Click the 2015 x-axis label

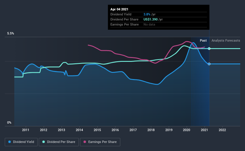tap(97, 130)
